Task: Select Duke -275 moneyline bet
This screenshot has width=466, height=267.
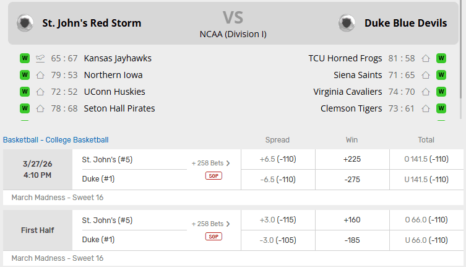Action: point(352,180)
